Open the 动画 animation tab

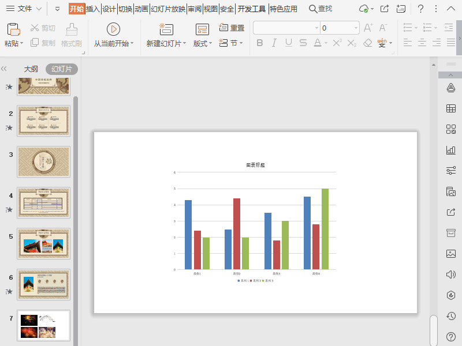[x=141, y=9]
